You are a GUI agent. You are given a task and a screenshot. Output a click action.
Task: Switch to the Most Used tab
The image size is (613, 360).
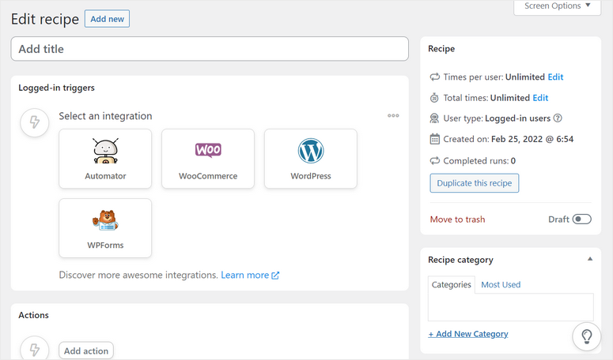pyautogui.click(x=501, y=284)
